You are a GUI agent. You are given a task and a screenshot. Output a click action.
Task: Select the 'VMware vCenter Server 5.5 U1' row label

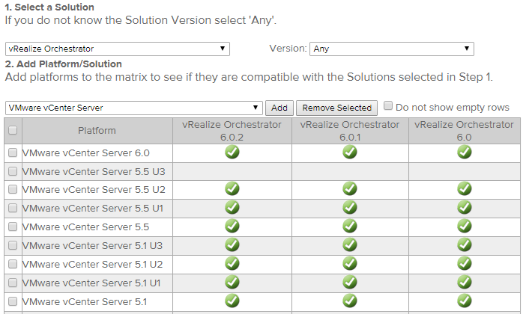pos(93,209)
